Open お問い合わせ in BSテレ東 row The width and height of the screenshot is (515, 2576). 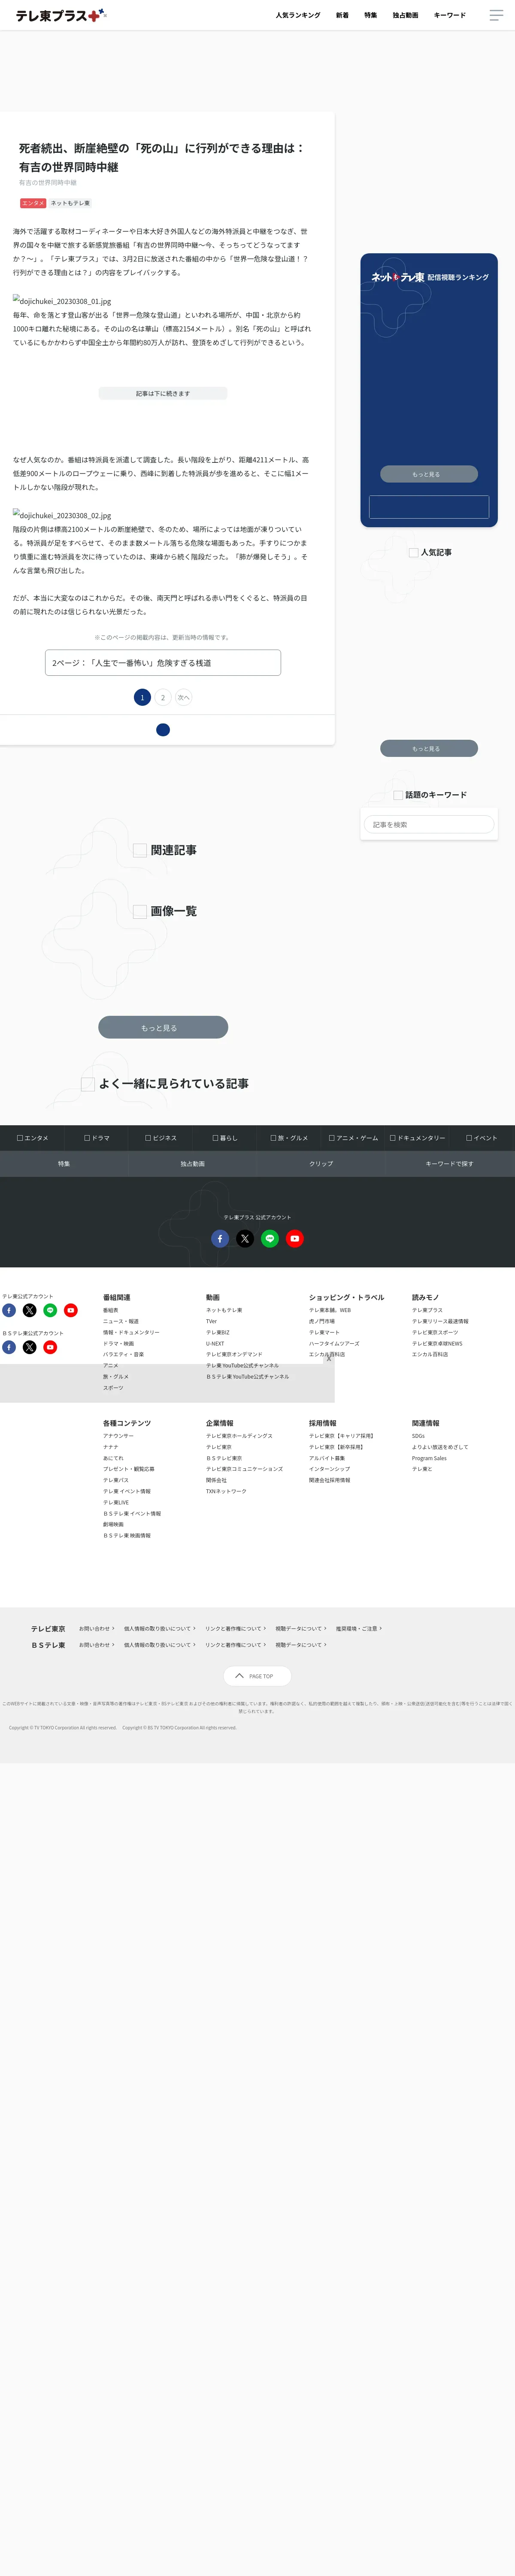point(97,1645)
